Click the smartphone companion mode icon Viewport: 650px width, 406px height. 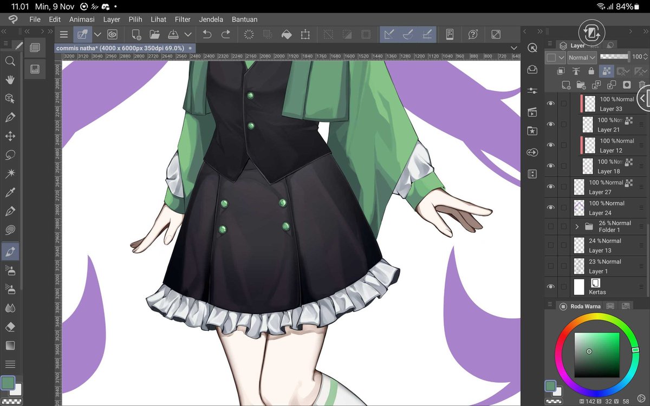pos(450,35)
